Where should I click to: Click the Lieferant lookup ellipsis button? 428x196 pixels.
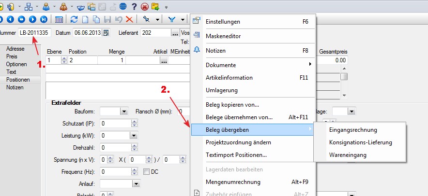point(175,33)
